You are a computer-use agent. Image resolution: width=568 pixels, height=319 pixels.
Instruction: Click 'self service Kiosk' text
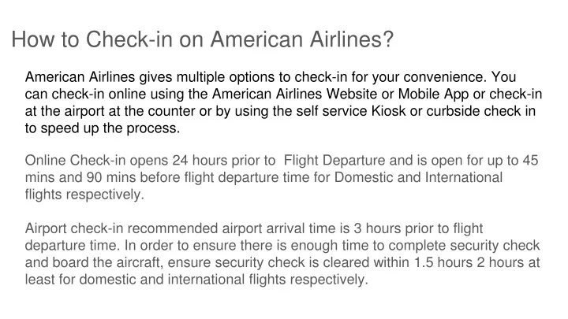(350, 111)
